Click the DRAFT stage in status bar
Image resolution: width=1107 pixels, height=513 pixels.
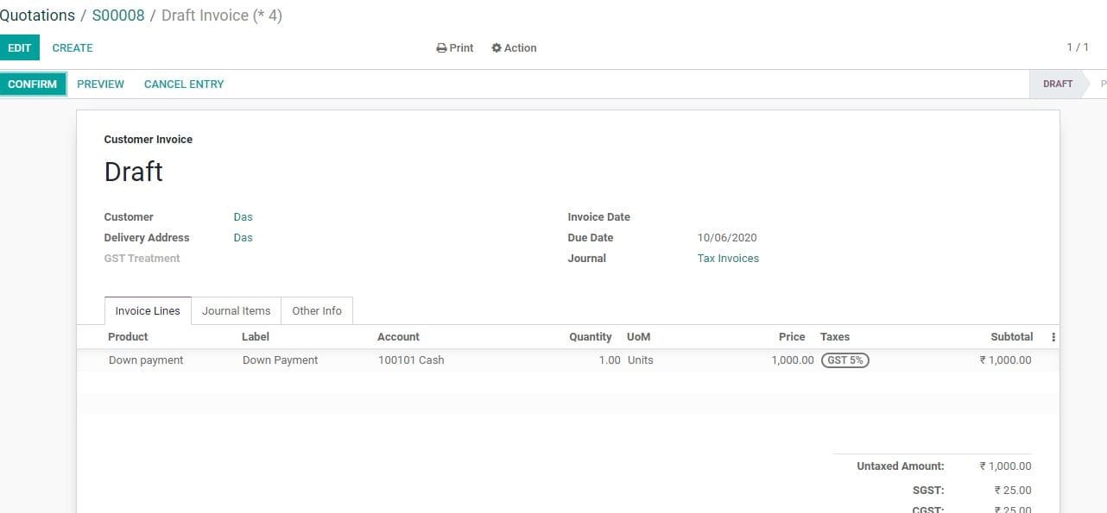1057,84
